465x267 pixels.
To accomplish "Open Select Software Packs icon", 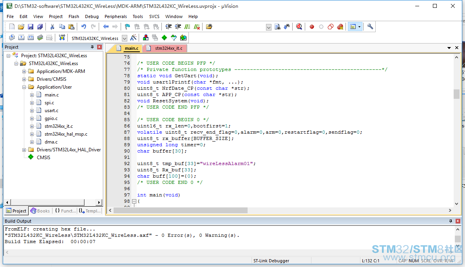I will click(174, 38).
